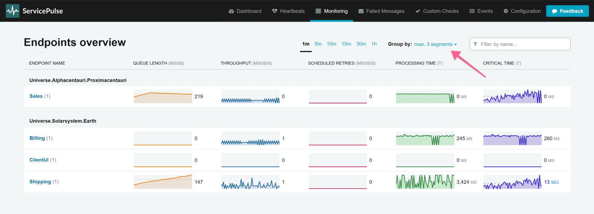Viewport: 594px width, 214px height.
Task: Click the Endpoints overview page title
Action: pos(75,43)
